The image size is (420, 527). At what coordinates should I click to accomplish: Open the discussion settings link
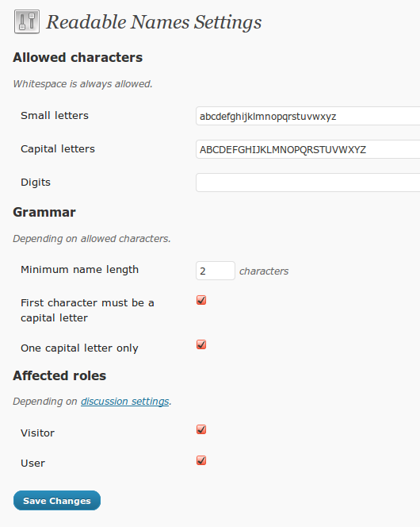tap(124, 402)
